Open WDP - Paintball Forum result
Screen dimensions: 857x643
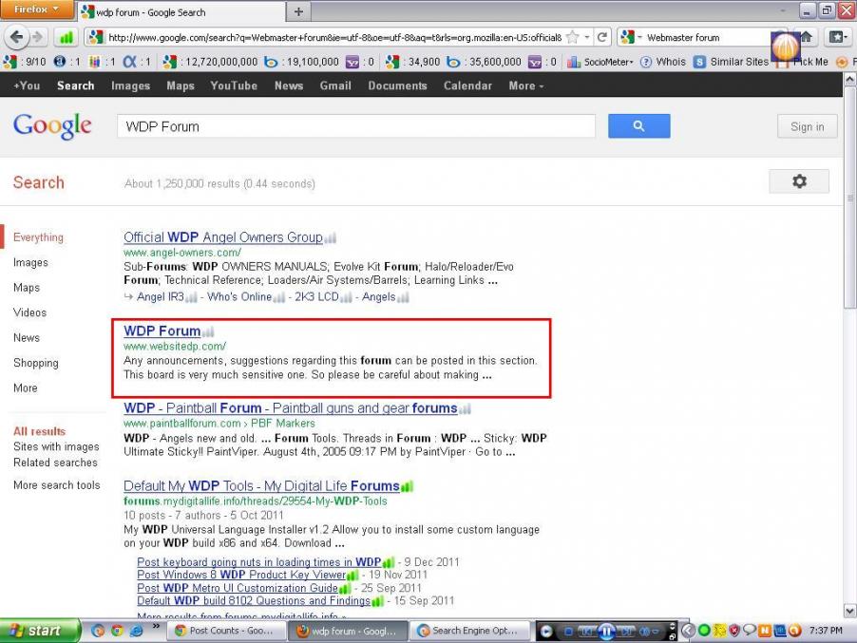point(290,407)
